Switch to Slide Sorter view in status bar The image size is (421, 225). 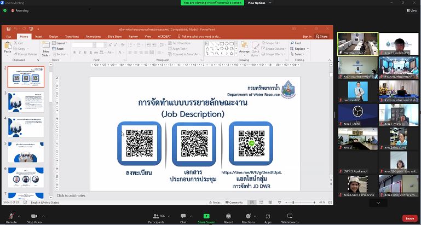tap(261, 203)
